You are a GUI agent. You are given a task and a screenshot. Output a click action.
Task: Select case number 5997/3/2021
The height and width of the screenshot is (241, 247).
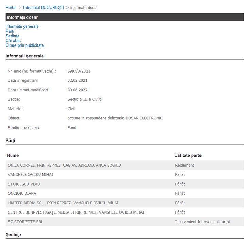coord(79,71)
